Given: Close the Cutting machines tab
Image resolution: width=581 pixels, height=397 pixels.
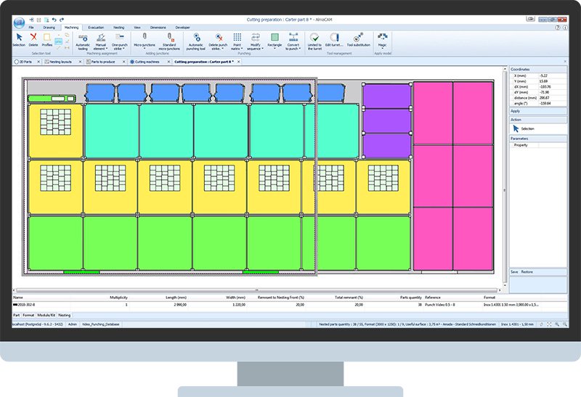Looking at the screenshot, I should pos(169,62).
